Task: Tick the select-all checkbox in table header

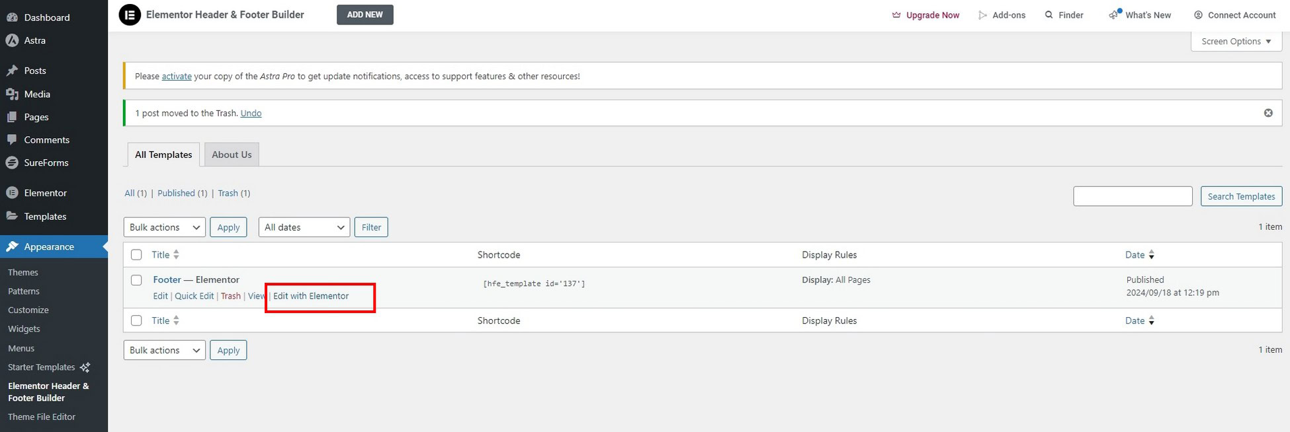Action: 136,254
